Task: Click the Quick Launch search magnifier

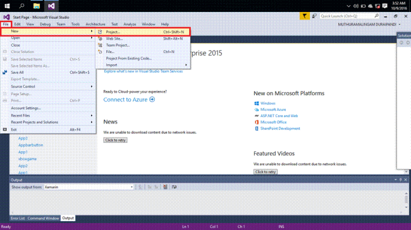Action: point(376,16)
